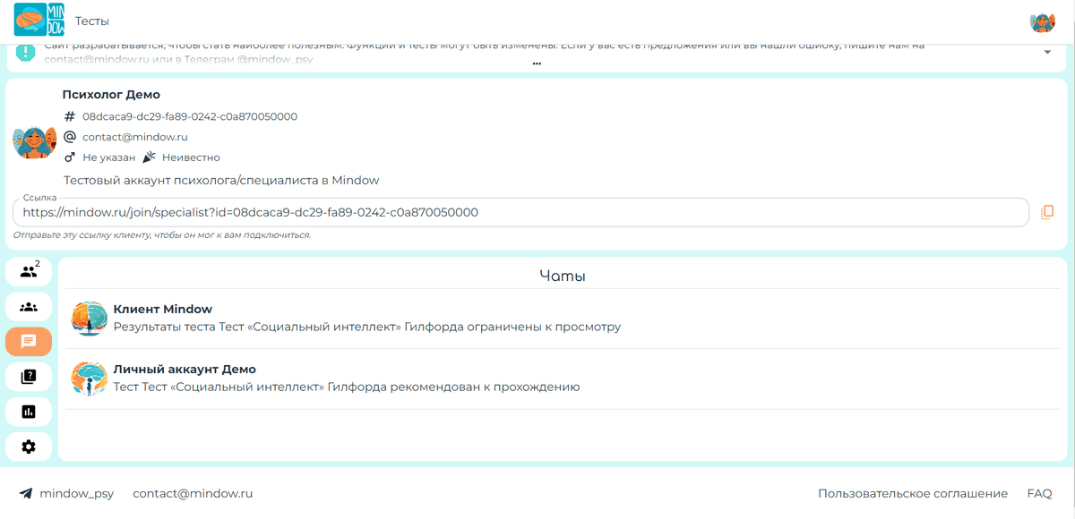
Task: Click the gender symbol icon
Action: pyautogui.click(x=70, y=157)
